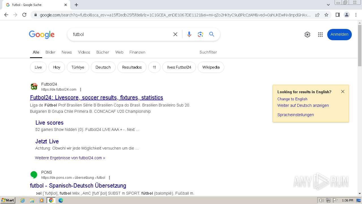Dismiss the language suggestion popup
The height and width of the screenshot is (204, 362).
pos(343,92)
